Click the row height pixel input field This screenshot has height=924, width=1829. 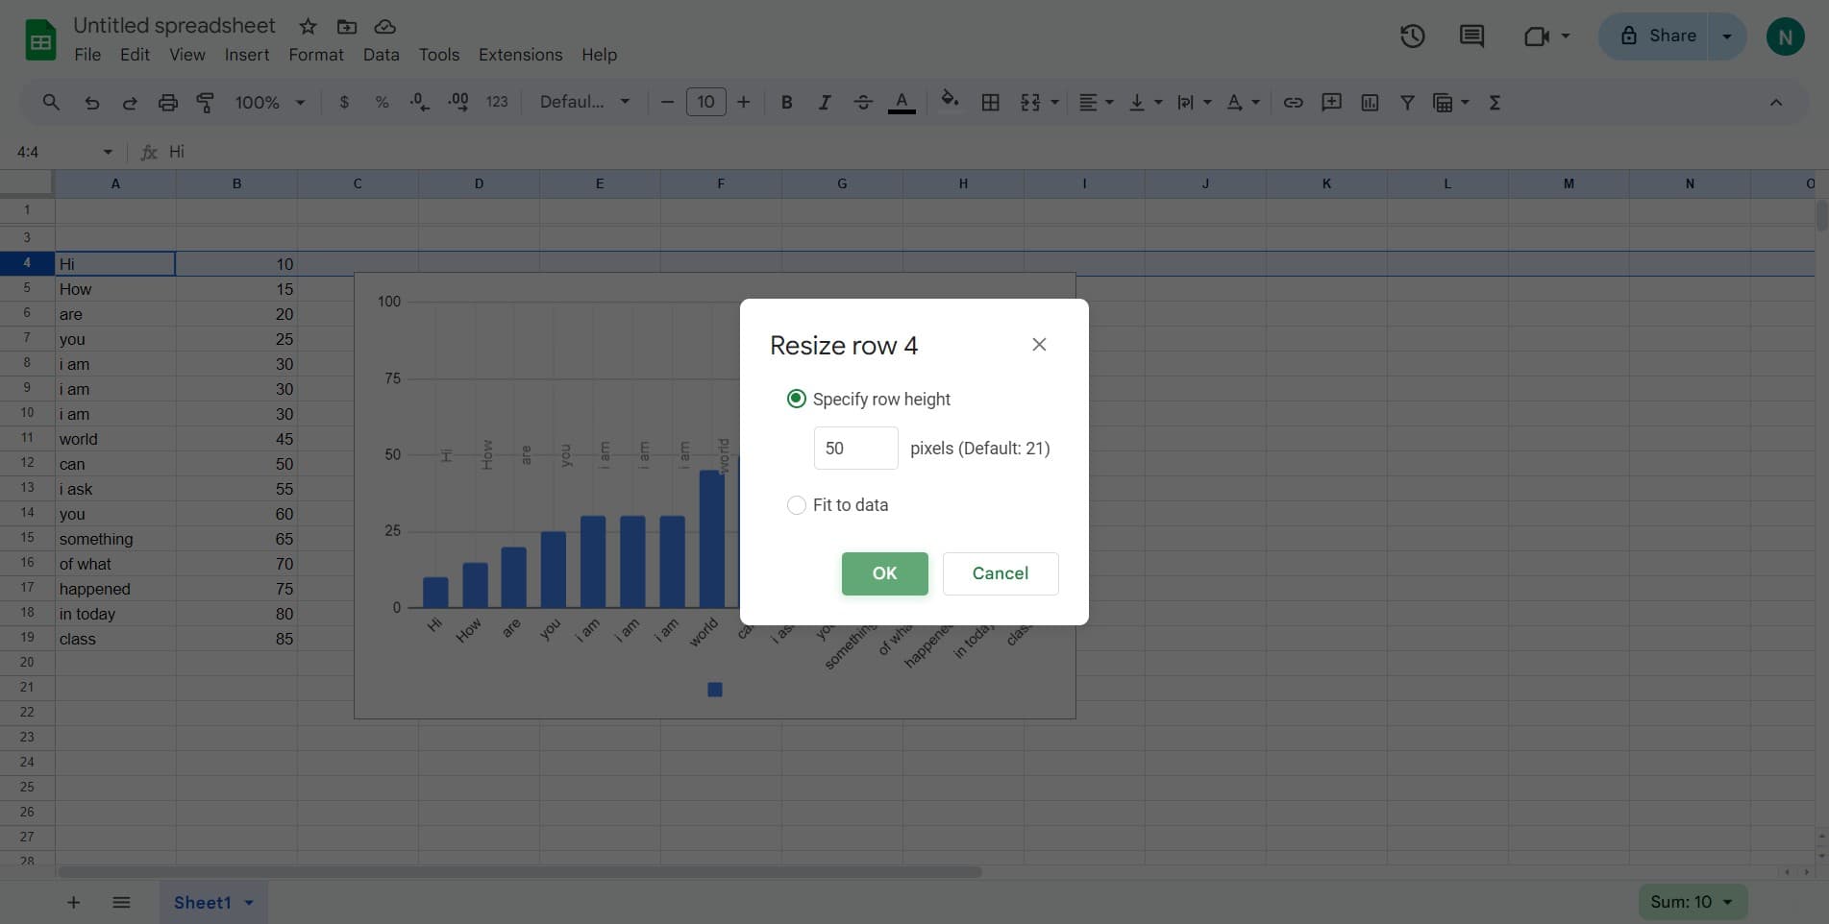click(855, 449)
